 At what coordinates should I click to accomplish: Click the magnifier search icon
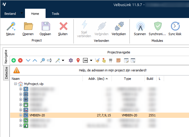(43, 60)
